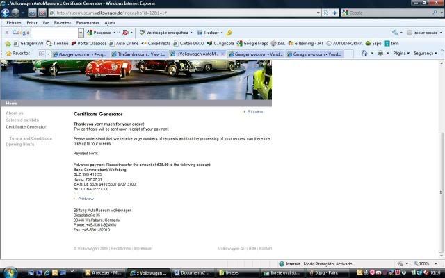
Task: Expand the Verificação ortográfica dropdown arrow
Action: [x=191, y=33]
